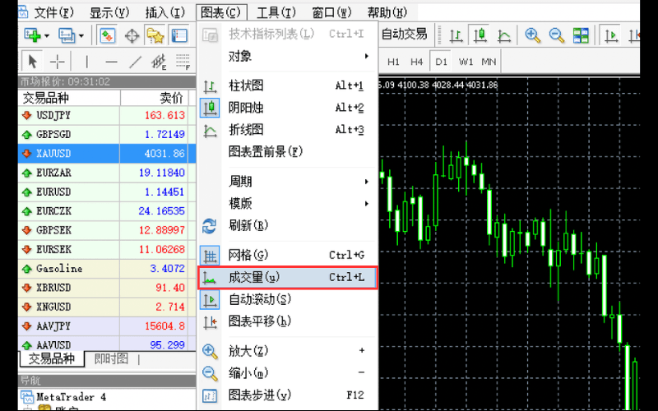
Task: Click the bar chart toolbar icon
Action: [x=456, y=35]
